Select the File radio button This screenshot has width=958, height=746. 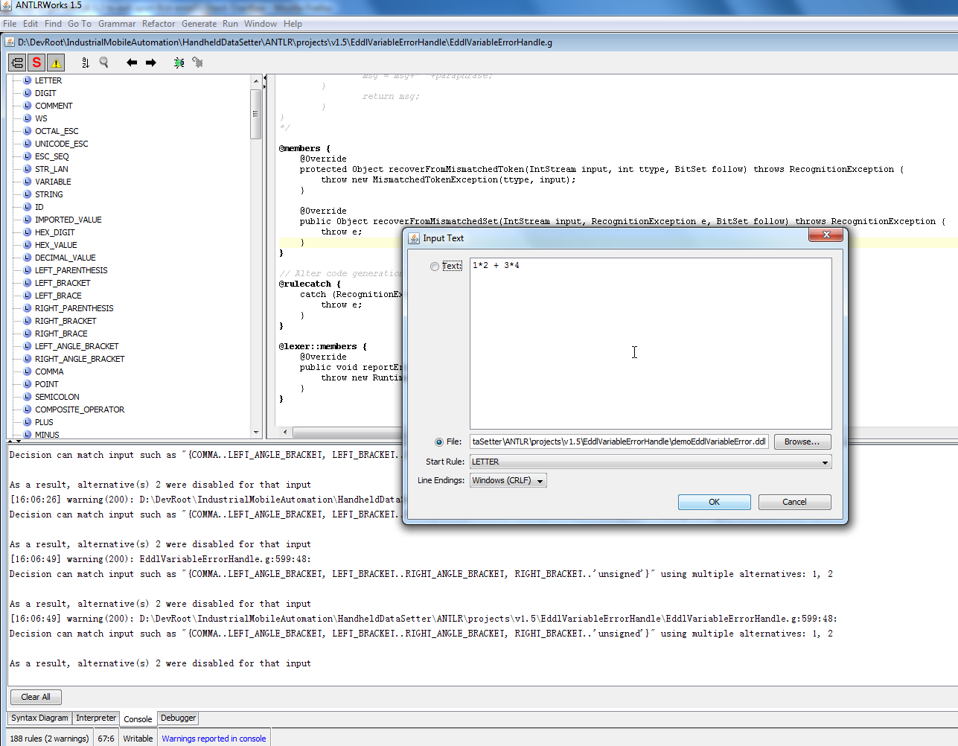[x=439, y=442]
